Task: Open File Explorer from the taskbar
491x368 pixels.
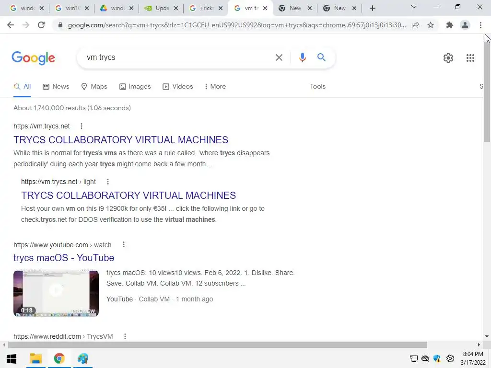Action: point(35,358)
